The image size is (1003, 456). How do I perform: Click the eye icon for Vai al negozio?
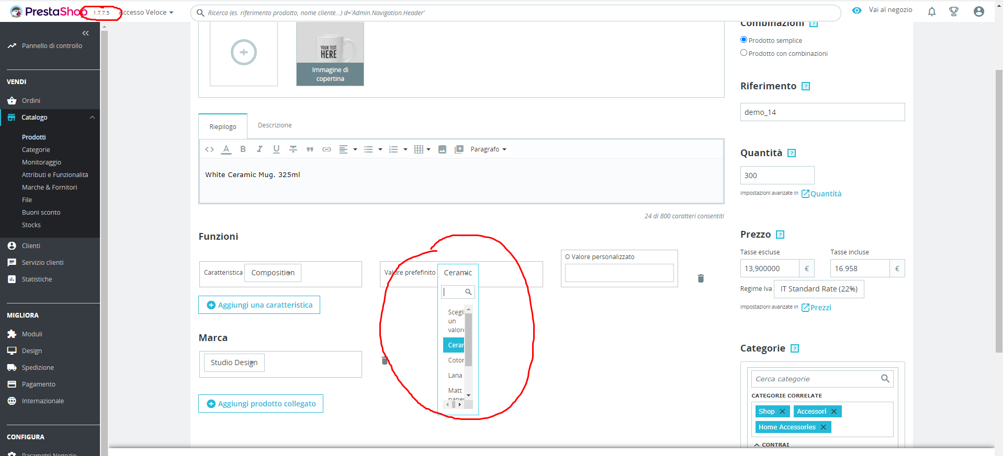pos(857,10)
